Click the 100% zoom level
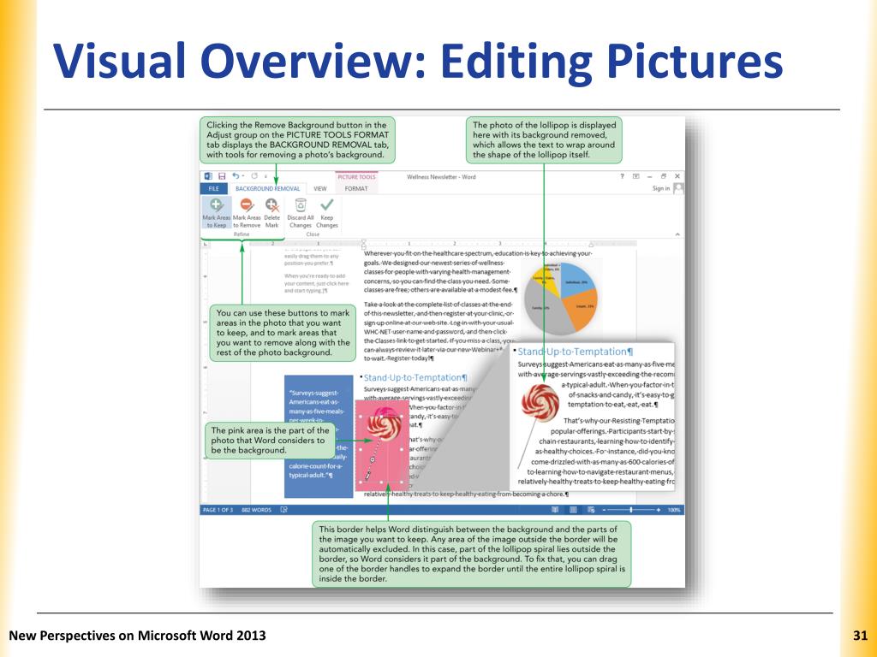This screenshot has height=657, width=877. (x=673, y=510)
